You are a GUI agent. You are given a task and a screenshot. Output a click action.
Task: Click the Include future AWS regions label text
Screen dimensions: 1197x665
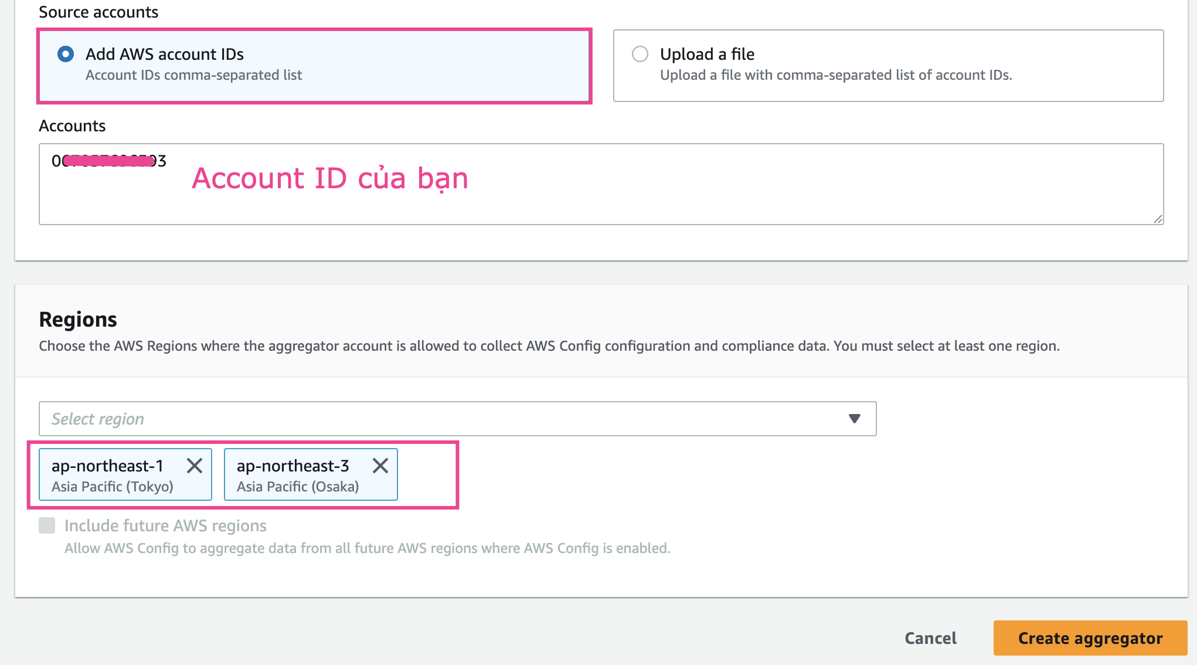pos(165,525)
